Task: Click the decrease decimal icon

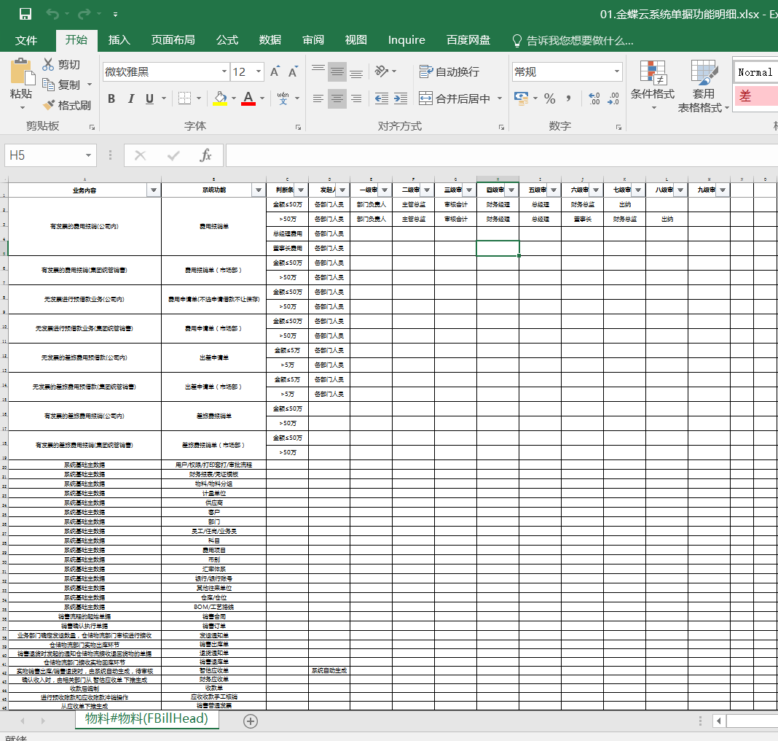Action: pos(613,98)
